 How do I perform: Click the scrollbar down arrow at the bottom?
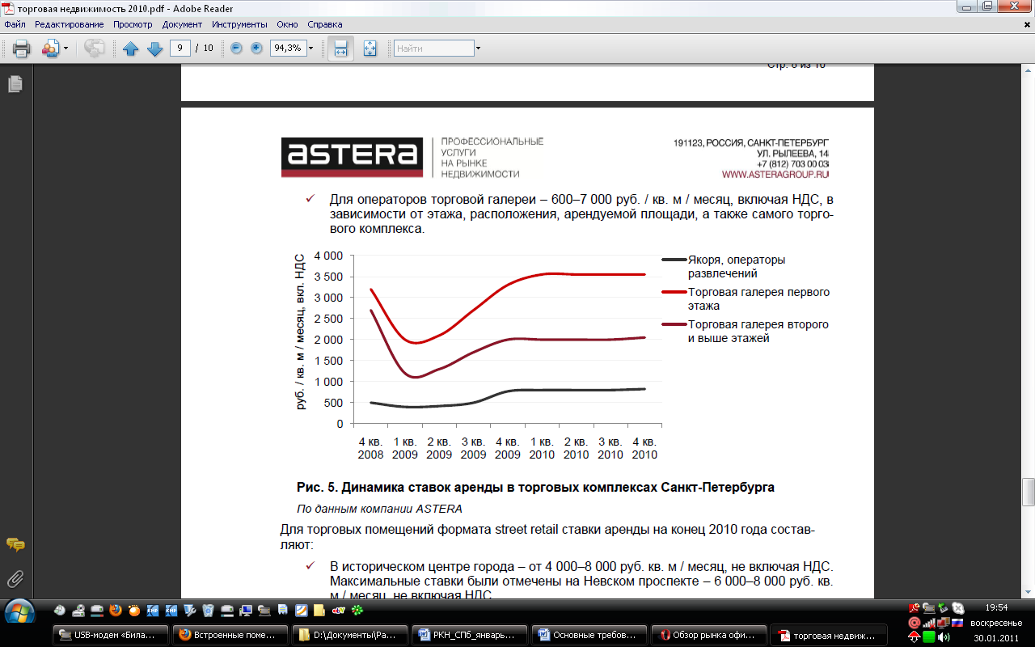[x=1029, y=591]
